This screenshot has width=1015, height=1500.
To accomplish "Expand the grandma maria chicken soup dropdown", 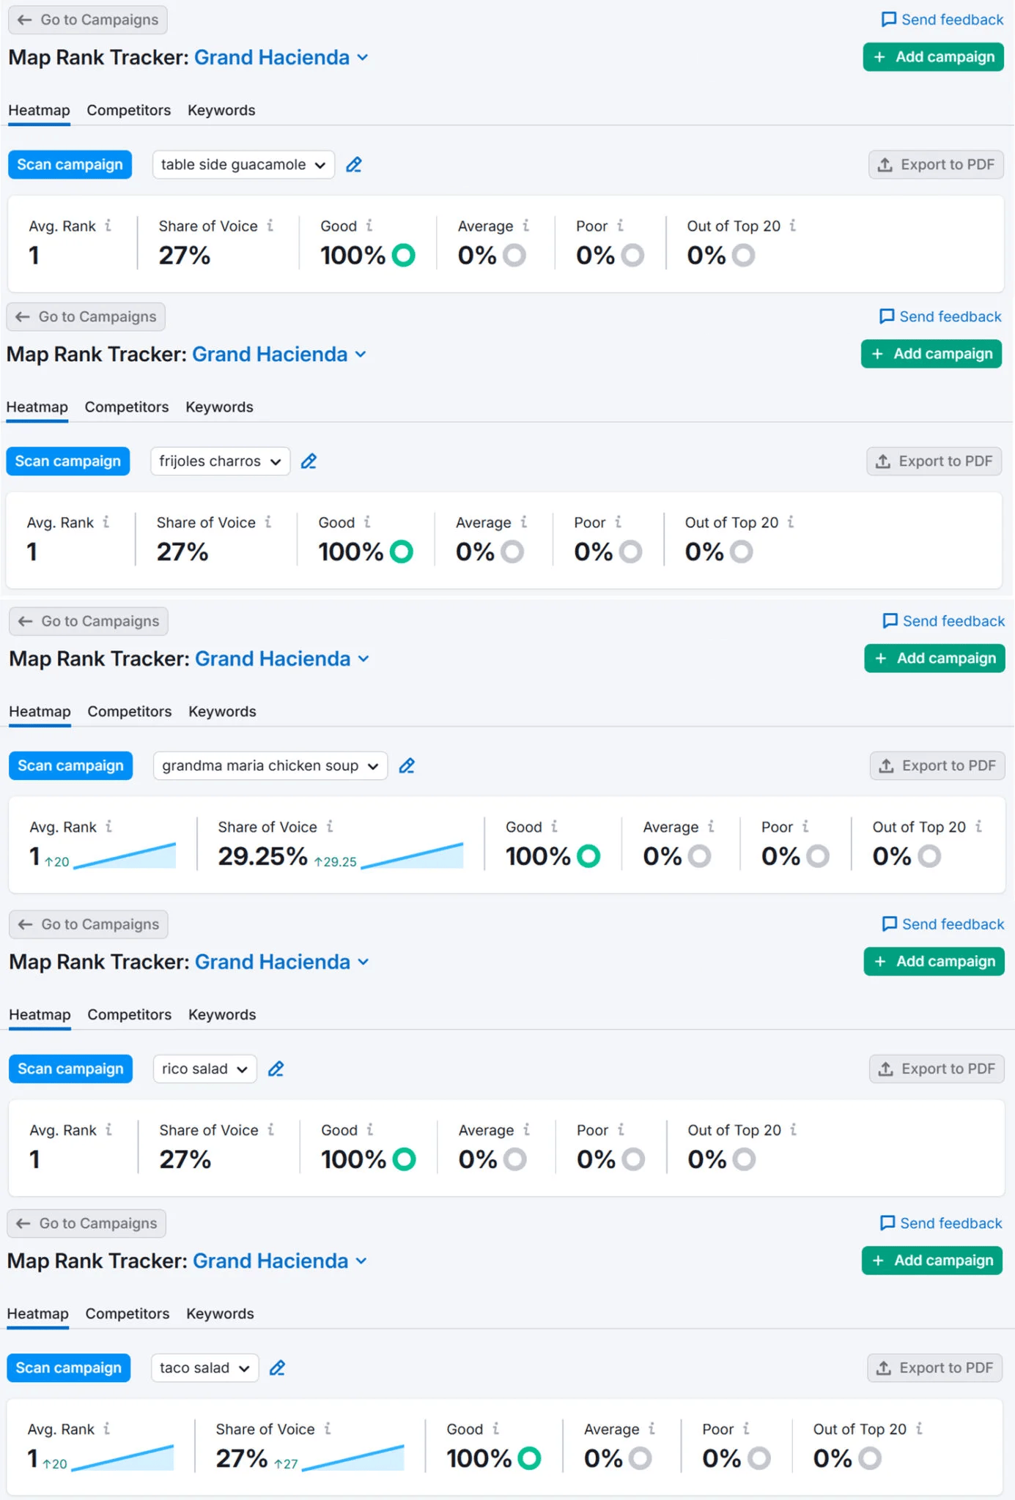I will tap(270, 766).
